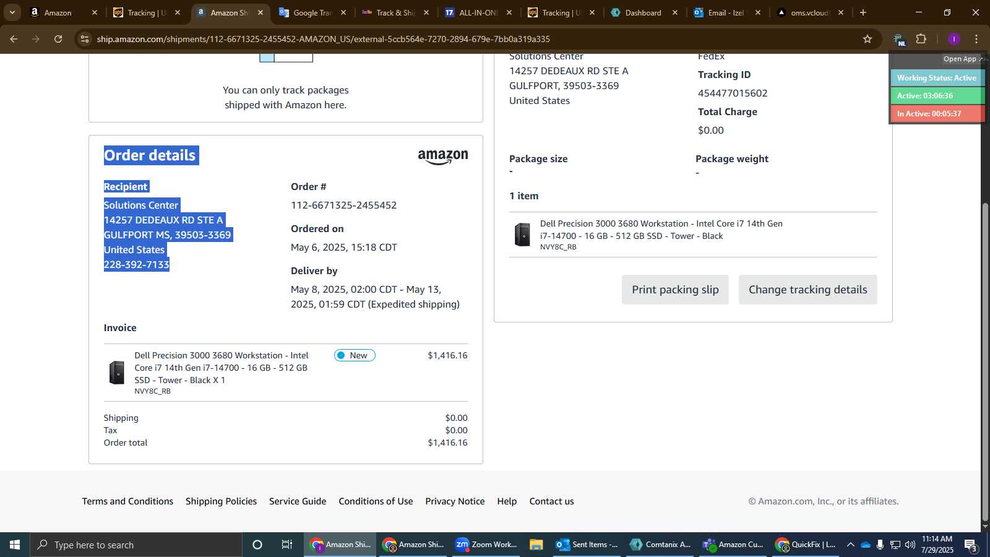Viewport: 990px width, 557px height.
Task: Click the volume speaker tray icon
Action: (x=910, y=545)
